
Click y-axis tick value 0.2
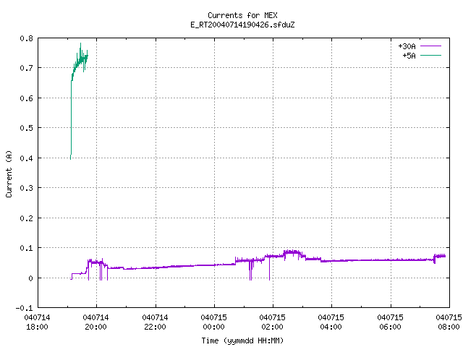[26, 218]
